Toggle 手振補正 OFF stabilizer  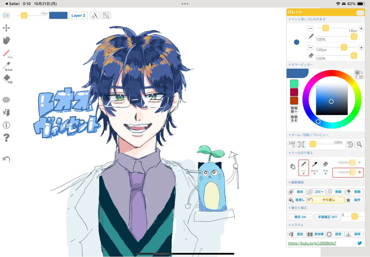(327, 217)
